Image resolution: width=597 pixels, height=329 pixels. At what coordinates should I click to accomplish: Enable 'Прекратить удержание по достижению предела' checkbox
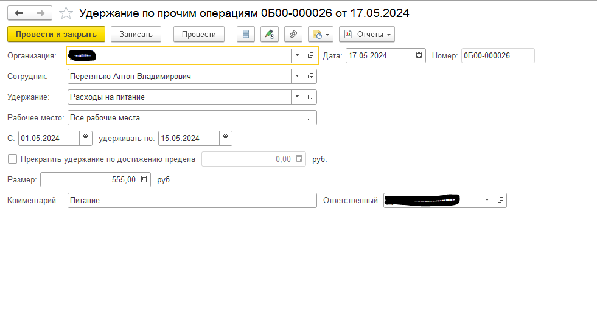[12, 159]
